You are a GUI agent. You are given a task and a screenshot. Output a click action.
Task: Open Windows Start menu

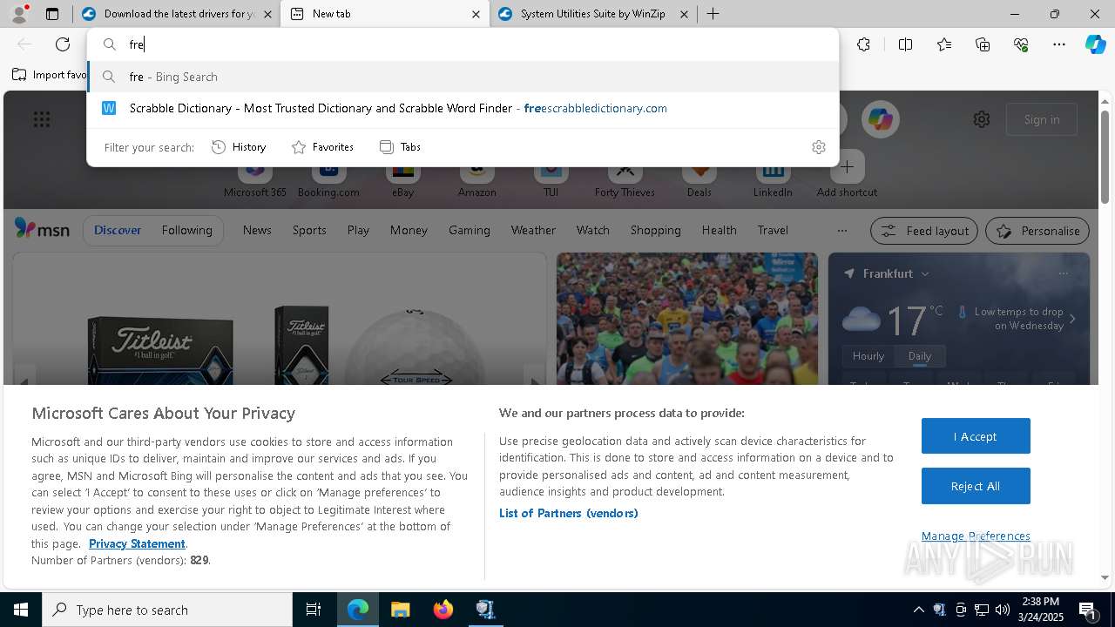(x=21, y=610)
